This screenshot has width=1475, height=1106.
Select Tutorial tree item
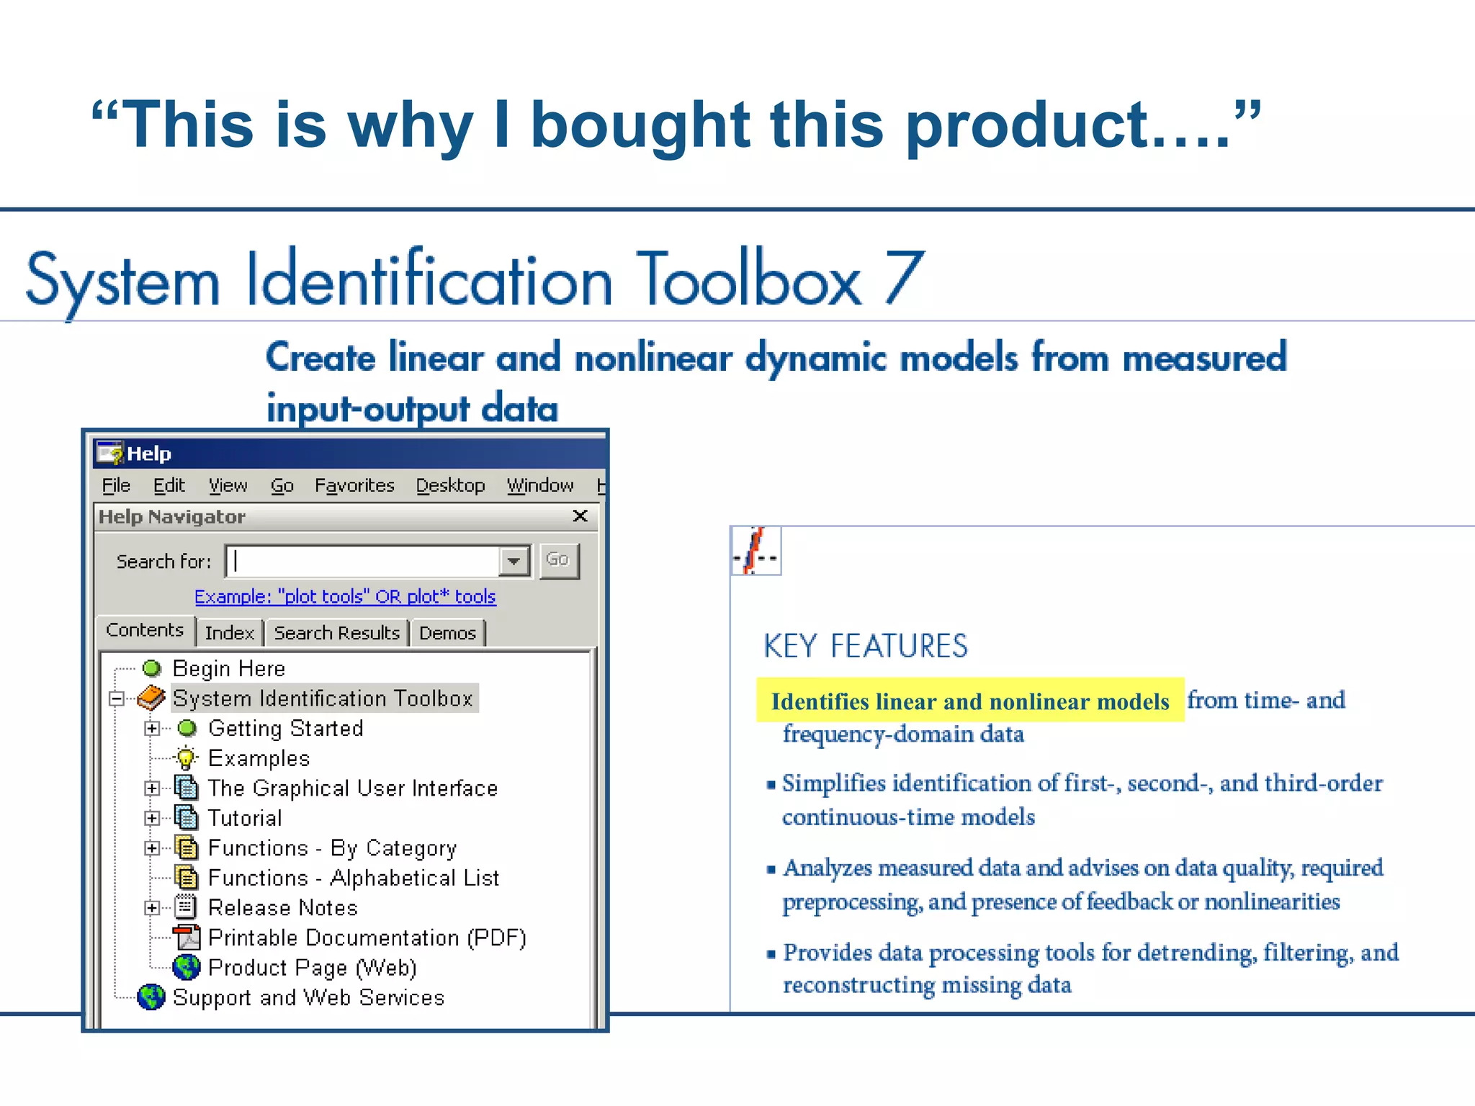click(x=245, y=818)
